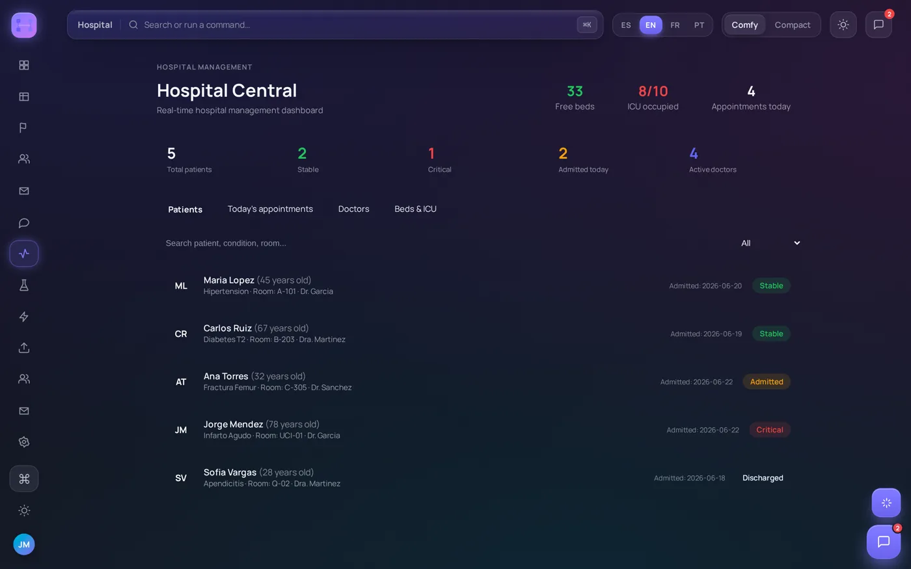911x569 pixels.
Task: Click the 33 Free beds statistic
Action: point(575,98)
